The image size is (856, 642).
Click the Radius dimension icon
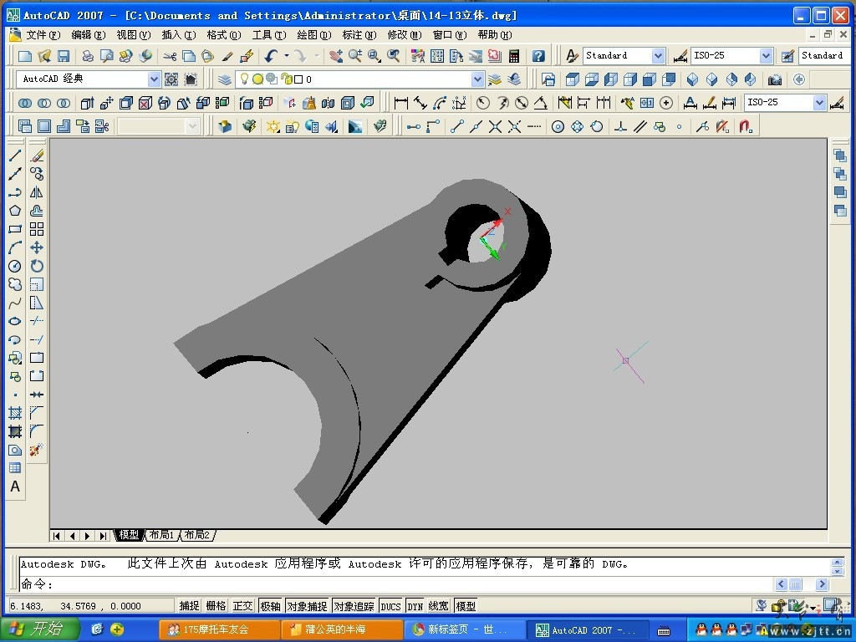tap(482, 103)
